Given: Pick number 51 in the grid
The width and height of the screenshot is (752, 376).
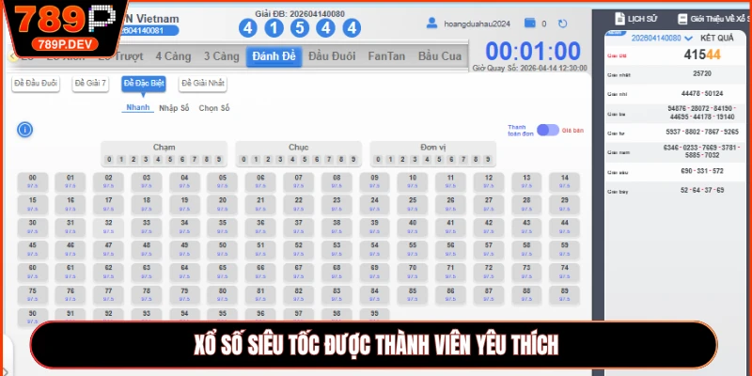Looking at the screenshot, I should point(260,249).
